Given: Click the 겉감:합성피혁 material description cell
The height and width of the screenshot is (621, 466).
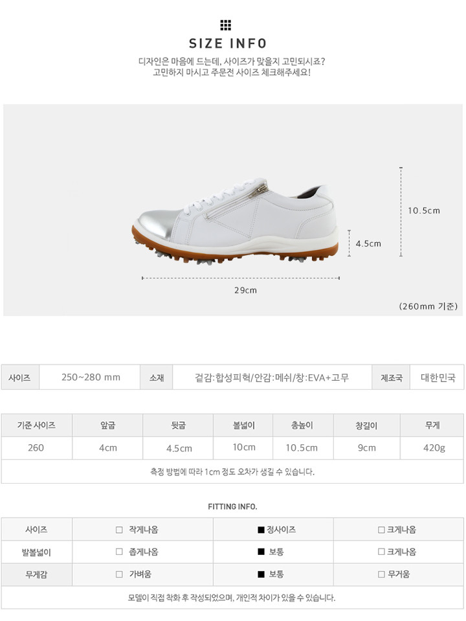Looking at the screenshot, I should tap(272, 378).
